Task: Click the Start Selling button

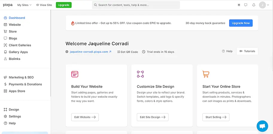Action: (216, 117)
